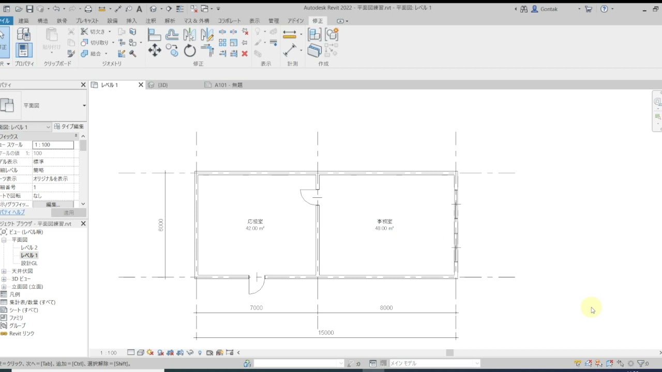Toggle Select Links in status bar
Image resolution: width=662 pixels, height=372 pixels.
(x=578, y=364)
